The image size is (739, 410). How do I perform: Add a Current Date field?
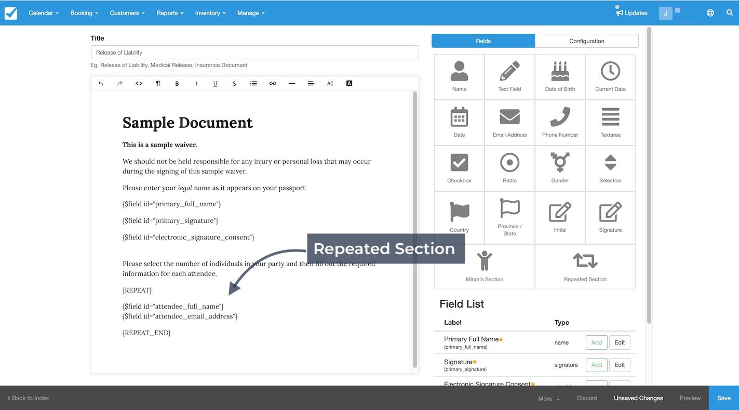(x=610, y=77)
